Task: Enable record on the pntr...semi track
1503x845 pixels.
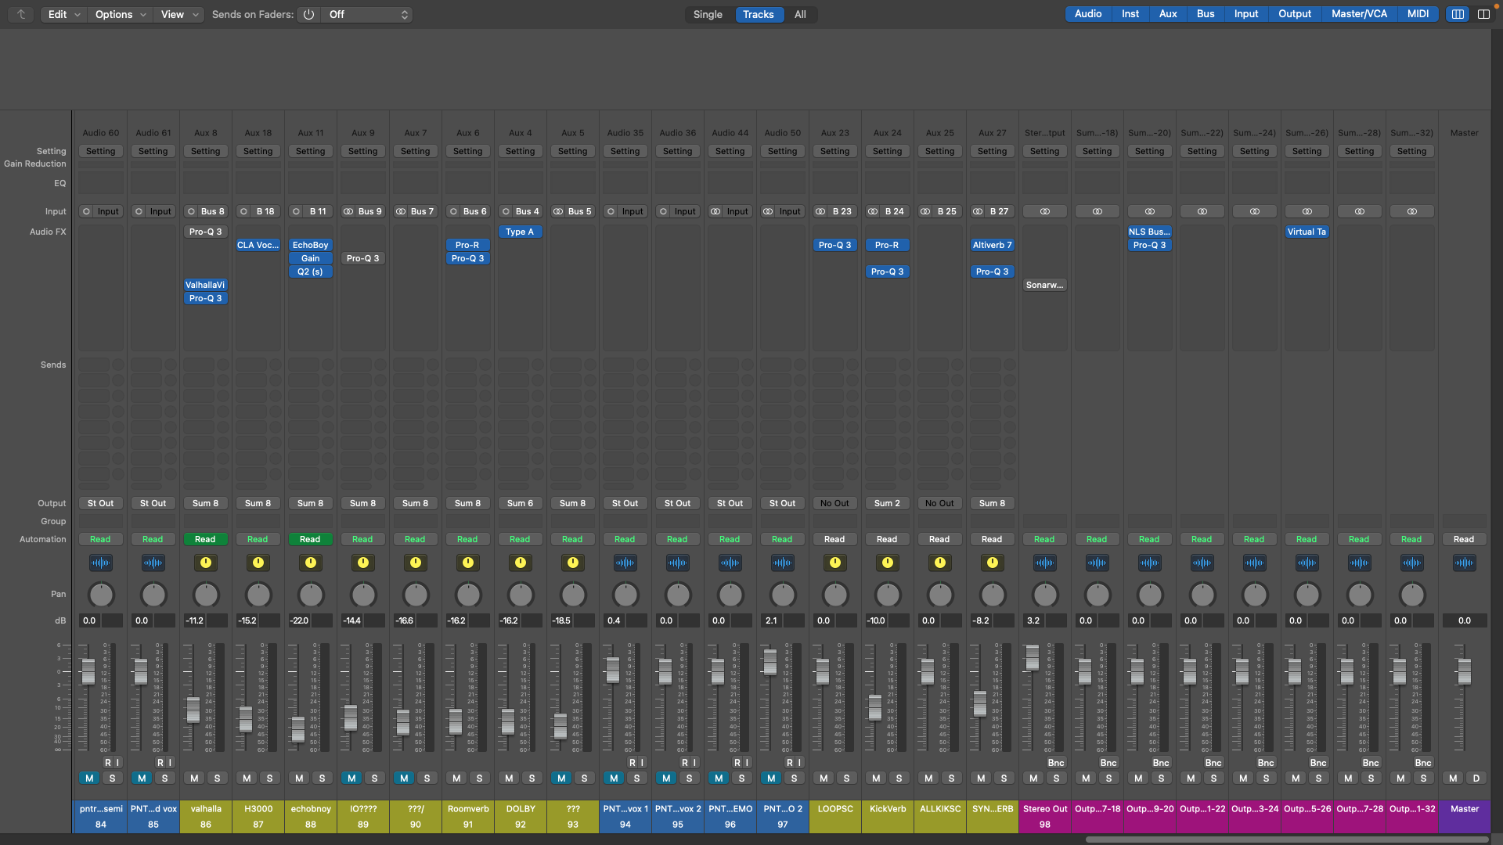Action: 108,762
